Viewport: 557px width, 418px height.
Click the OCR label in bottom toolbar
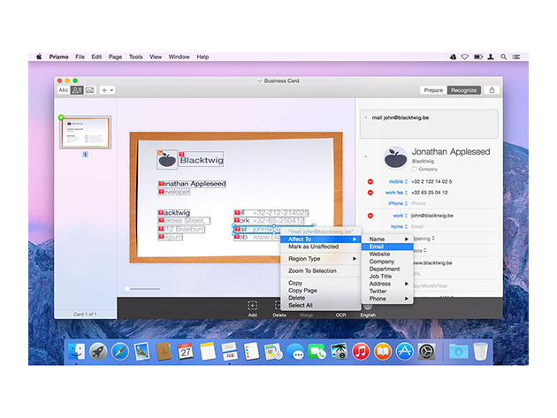(x=340, y=315)
